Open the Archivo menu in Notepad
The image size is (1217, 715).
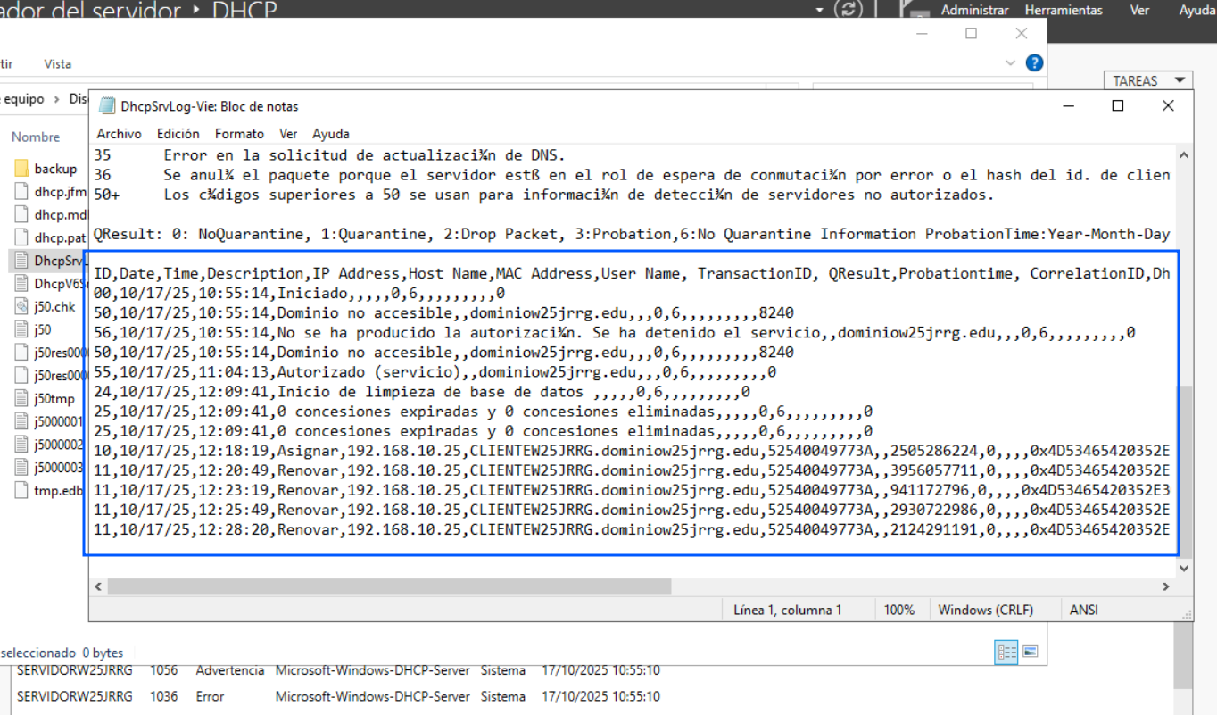[119, 134]
